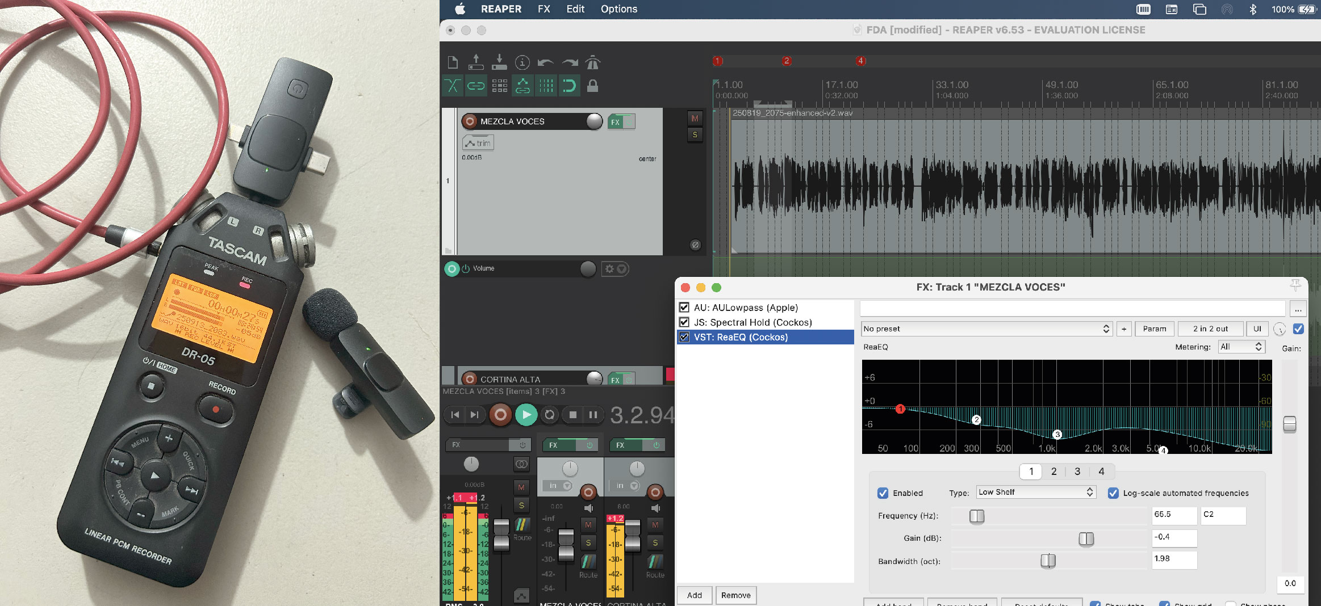
Task: Open the REAPER menu
Action: (x=501, y=9)
